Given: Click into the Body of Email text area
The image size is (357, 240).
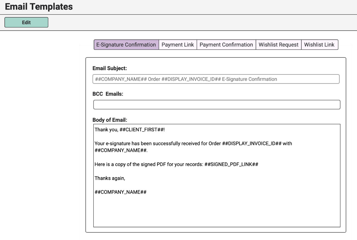Looking at the screenshot, I should 217,175.
